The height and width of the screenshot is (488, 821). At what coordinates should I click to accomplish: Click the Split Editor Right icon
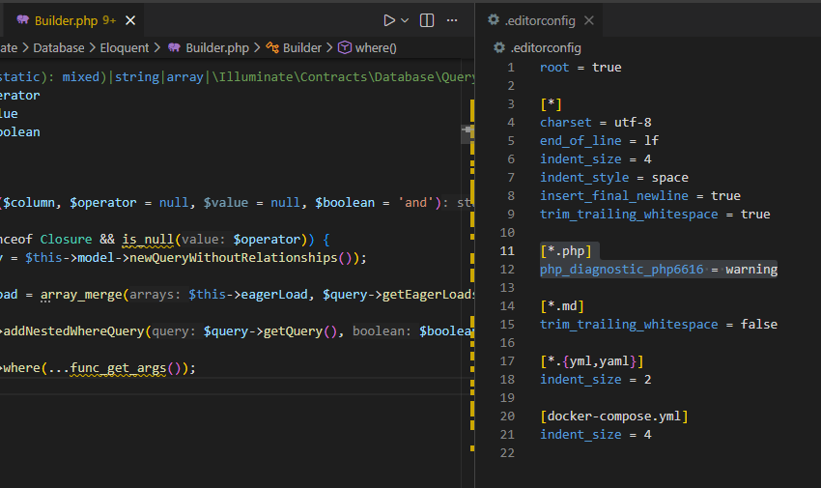tap(427, 20)
